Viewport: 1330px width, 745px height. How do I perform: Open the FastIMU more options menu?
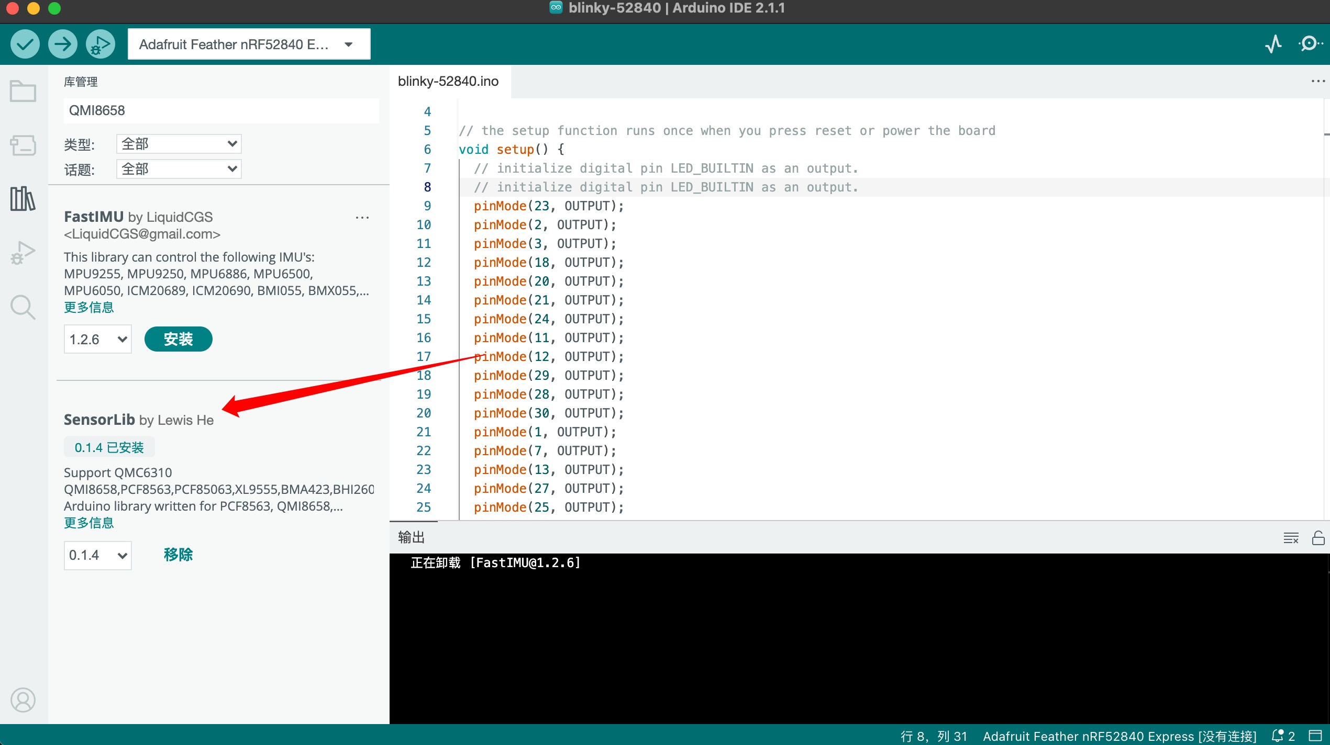tap(362, 218)
